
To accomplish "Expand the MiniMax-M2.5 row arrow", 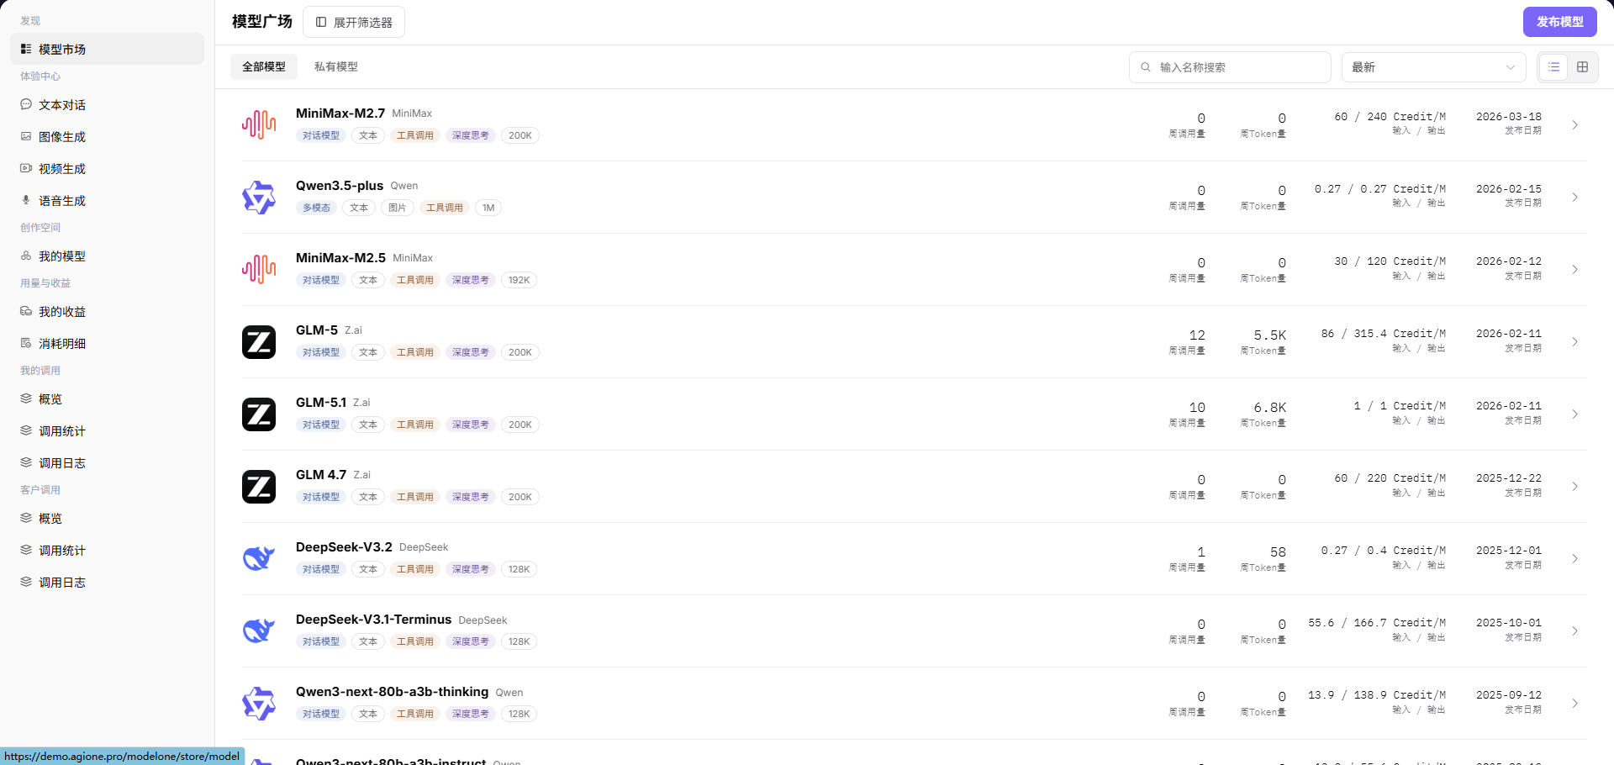I will pyautogui.click(x=1574, y=270).
